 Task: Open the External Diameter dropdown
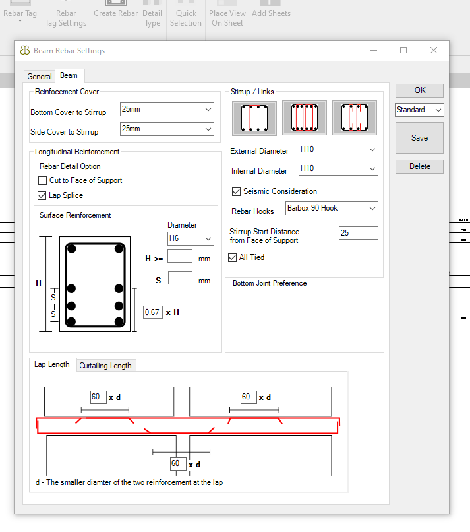(338, 150)
